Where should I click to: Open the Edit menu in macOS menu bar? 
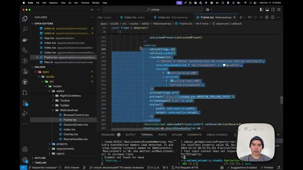click(44, 3)
